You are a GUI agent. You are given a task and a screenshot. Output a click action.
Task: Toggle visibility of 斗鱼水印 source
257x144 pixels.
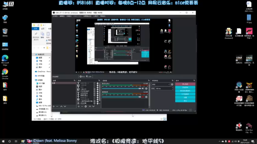pos(94,89)
